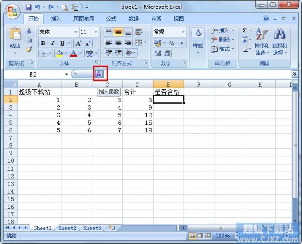Image resolution: width=302 pixels, height=244 pixels.
Task: Switch to the 数据 ribbon tab
Action: point(134,19)
